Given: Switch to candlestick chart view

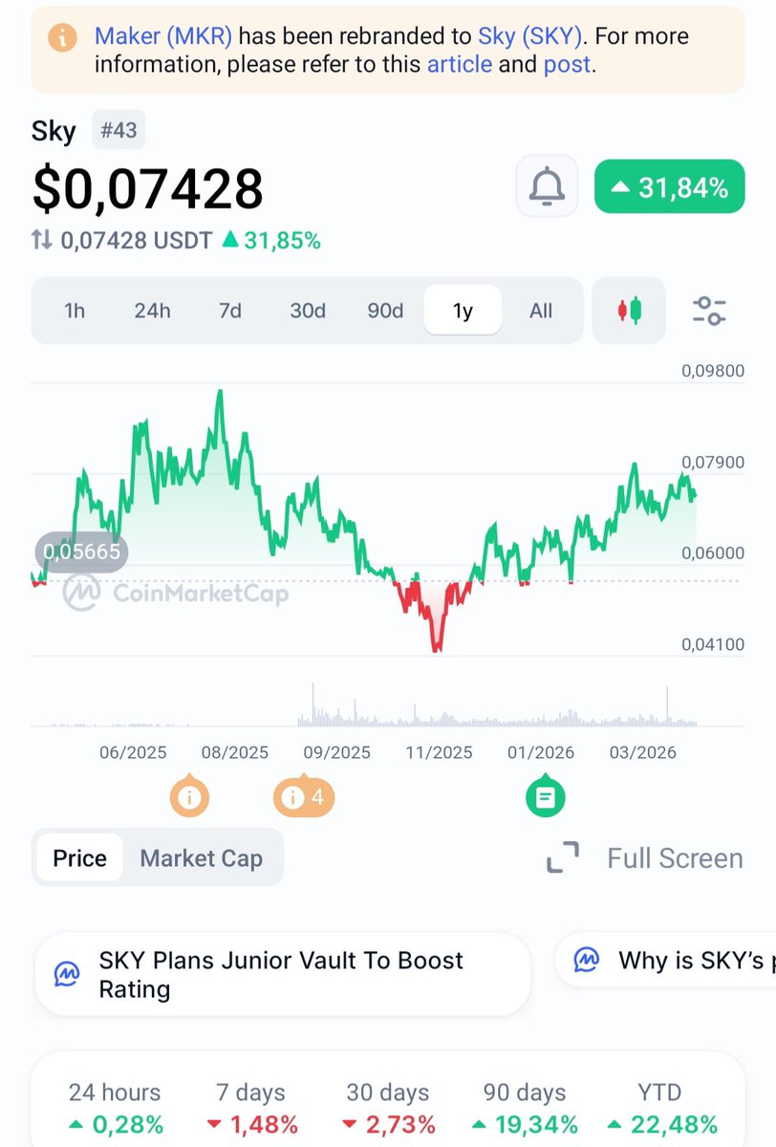Looking at the screenshot, I should (629, 311).
